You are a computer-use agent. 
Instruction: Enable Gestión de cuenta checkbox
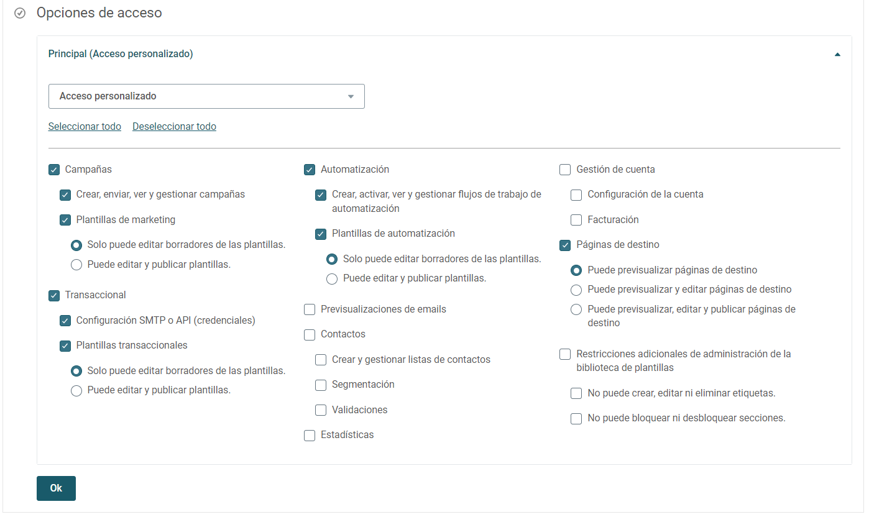pos(565,170)
